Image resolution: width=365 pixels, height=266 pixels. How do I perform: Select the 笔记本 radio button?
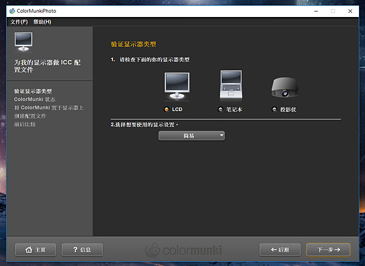[220, 109]
